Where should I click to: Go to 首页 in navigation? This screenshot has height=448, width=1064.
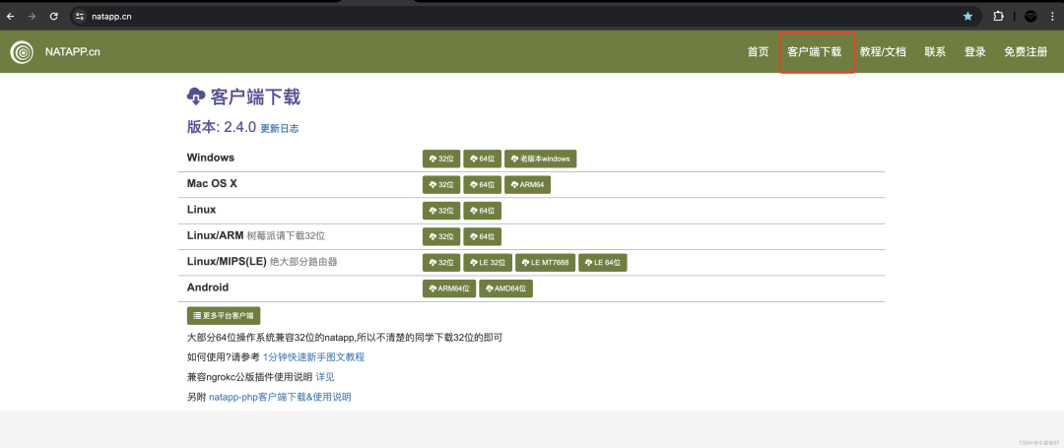click(x=758, y=52)
